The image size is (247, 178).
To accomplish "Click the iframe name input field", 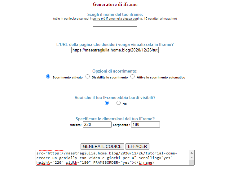I will (115, 24).
